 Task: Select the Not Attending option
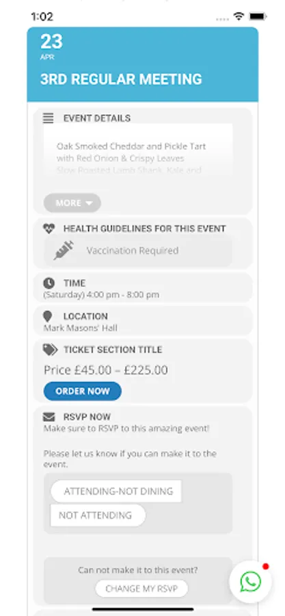98,515
